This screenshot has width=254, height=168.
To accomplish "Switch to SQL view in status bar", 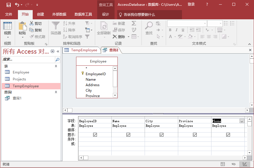I will (x=233, y=164).
